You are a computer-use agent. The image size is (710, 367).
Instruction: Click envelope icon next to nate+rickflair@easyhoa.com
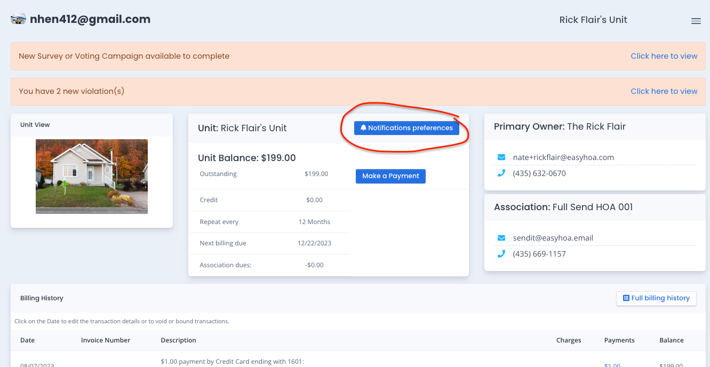(x=501, y=157)
